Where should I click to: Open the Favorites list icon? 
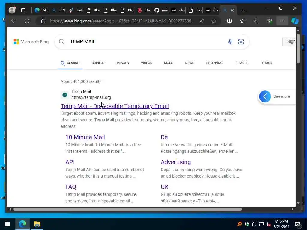[x=243, y=21]
